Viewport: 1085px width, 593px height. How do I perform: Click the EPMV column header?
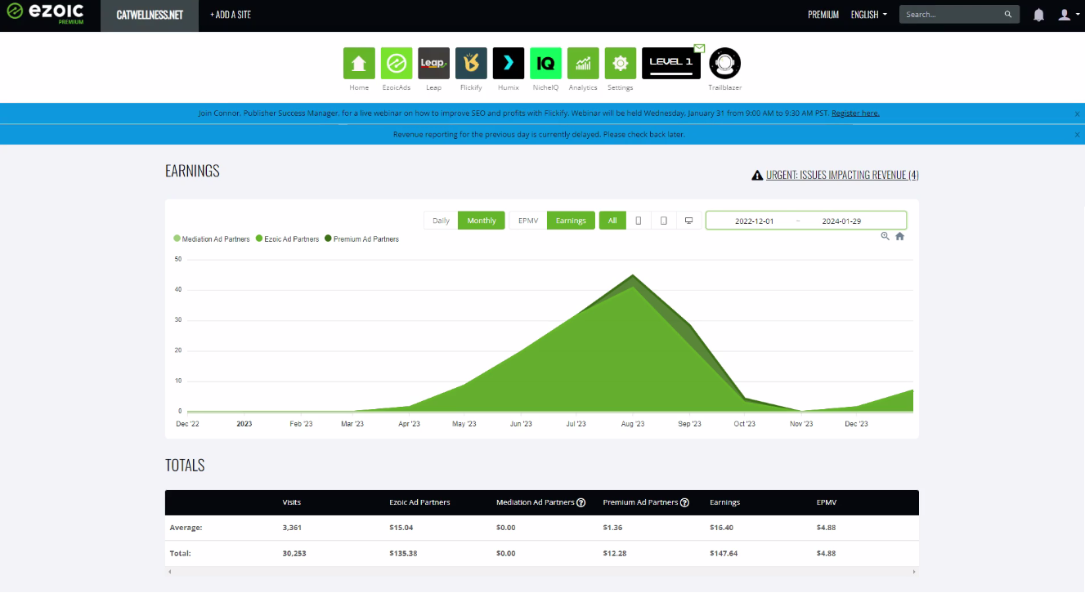pos(825,503)
